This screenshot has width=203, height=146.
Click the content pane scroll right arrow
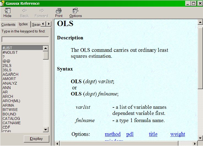[195, 144]
